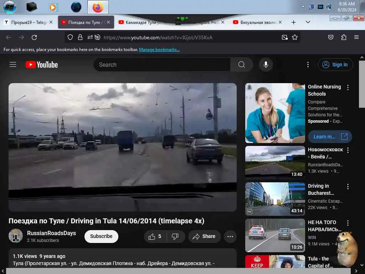365x274 pixels.
Task: Reload the page with refresh icon
Action: click(34, 37)
